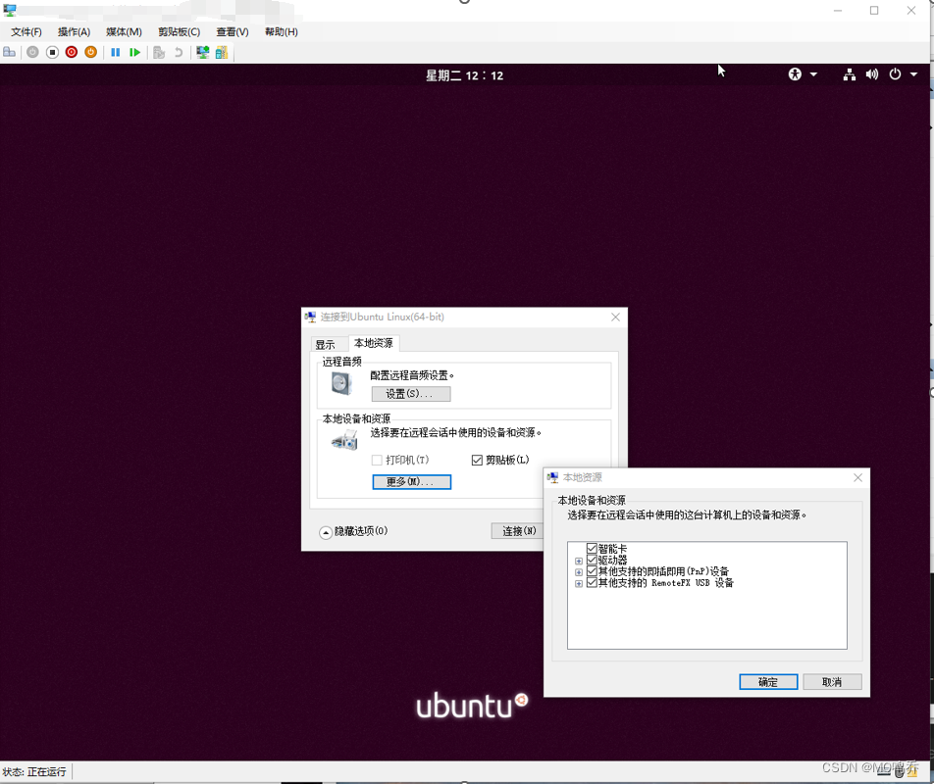Click the 确定 button

768,681
